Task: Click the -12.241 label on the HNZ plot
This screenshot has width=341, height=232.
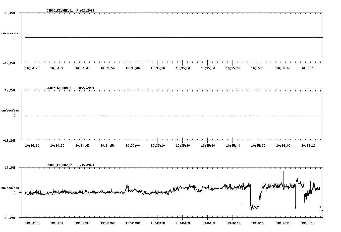Action: pyautogui.click(x=9, y=218)
